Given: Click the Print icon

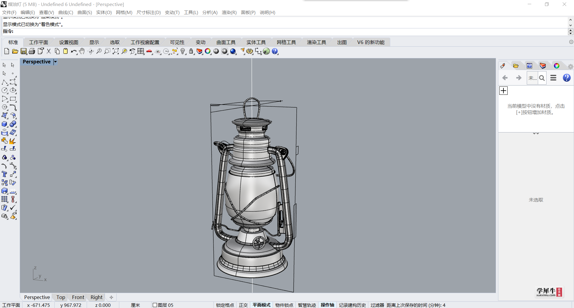Looking at the screenshot, I should [32, 51].
